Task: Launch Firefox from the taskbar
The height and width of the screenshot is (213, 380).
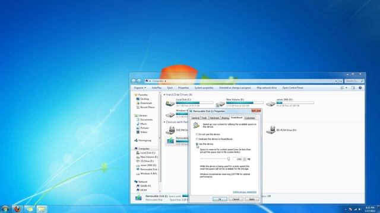Action: tap(17, 209)
